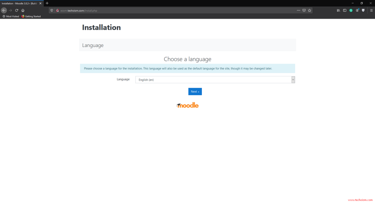375x203 pixels.
Task: Toggle the sidebar view icon
Action: click(x=345, y=10)
